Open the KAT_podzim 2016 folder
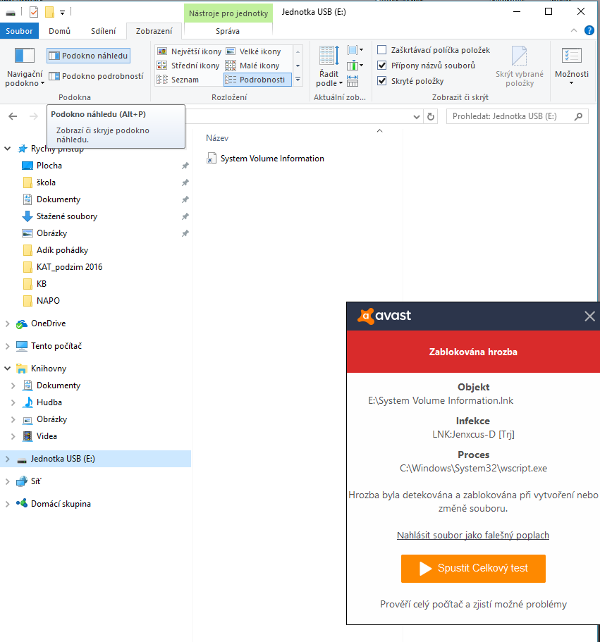The height and width of the screenshot is (642, 600). coord(69,267)
